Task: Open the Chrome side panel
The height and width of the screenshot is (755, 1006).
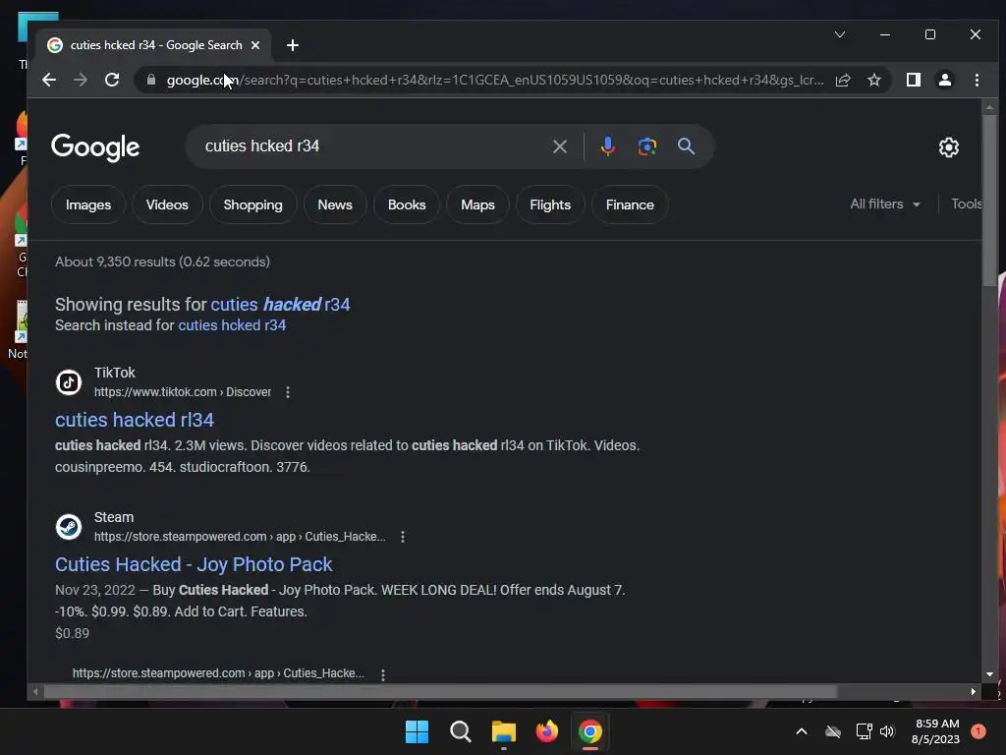Action: tap(913, 80)
